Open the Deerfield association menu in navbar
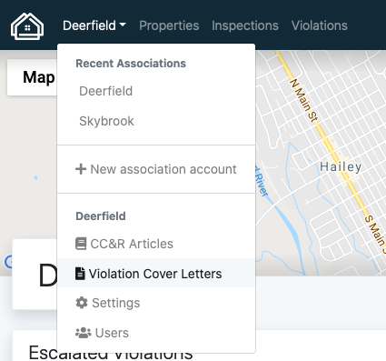The image size is (386, 361). pyautogui.click(x=94, y=25)
